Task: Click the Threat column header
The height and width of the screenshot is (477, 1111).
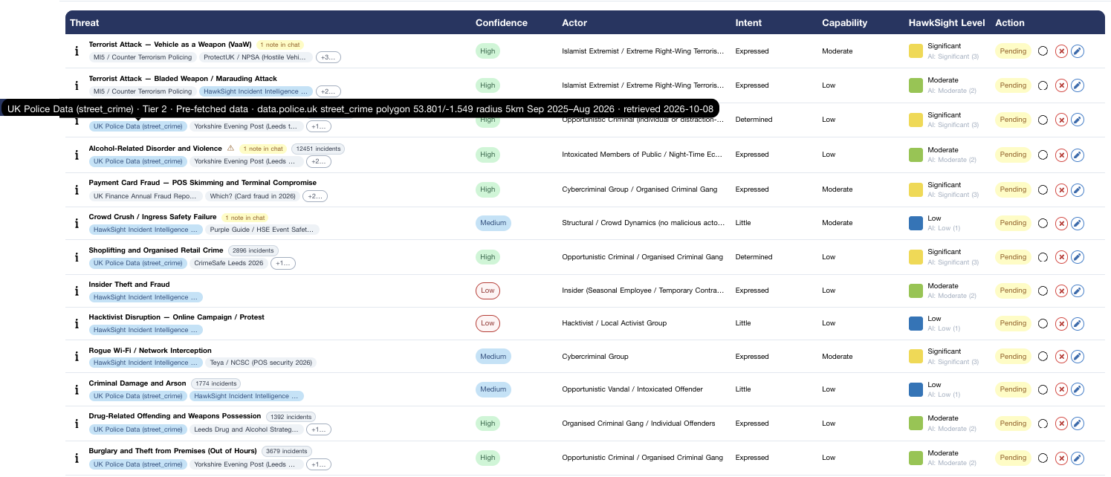Action: [x=85, y=23]
